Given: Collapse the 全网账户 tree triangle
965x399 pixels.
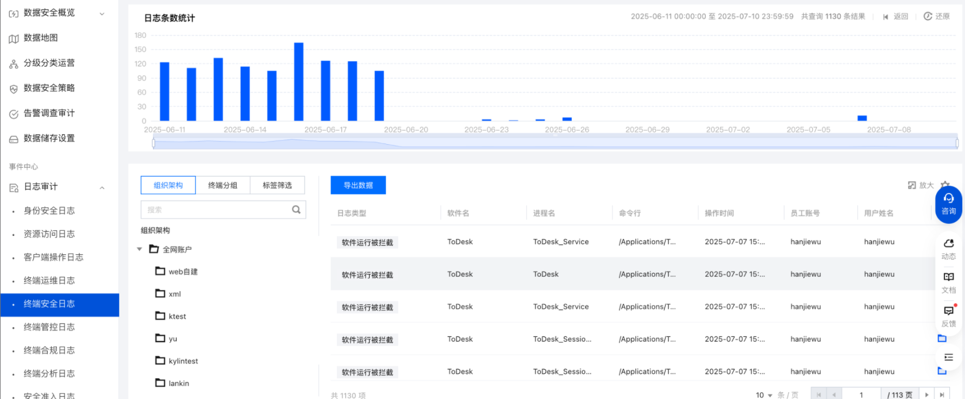Looking at the screenshot, I should 139,249.
